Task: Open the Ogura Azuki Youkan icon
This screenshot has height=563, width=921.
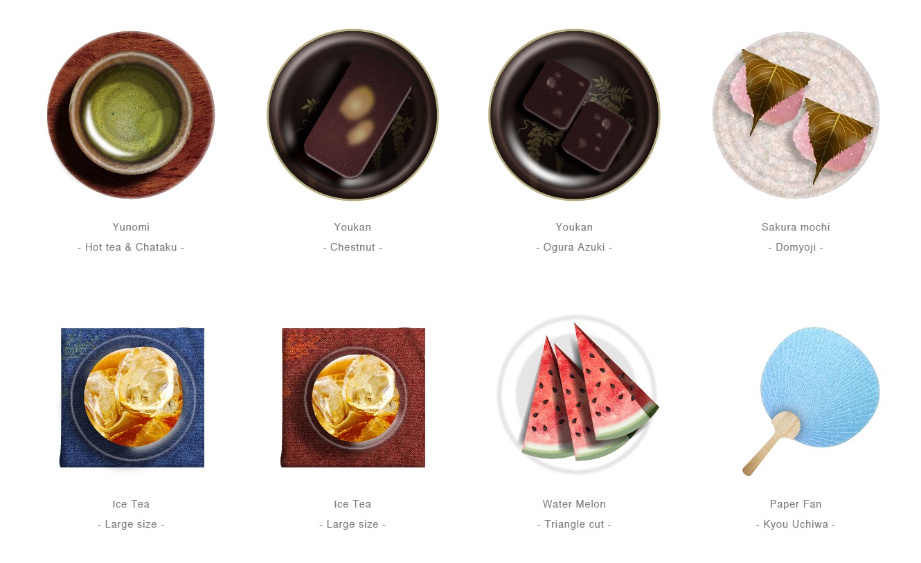Action: (x=574, y=115)
